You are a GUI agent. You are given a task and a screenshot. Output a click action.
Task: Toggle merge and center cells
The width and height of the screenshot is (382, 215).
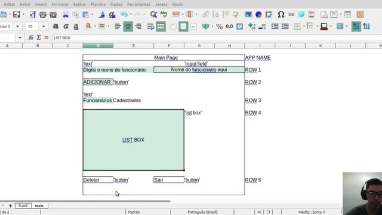click(x=161, y=26)
